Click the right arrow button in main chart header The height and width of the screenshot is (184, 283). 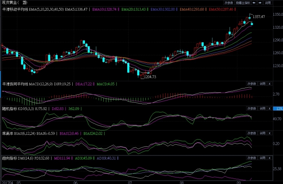point(260,3)
